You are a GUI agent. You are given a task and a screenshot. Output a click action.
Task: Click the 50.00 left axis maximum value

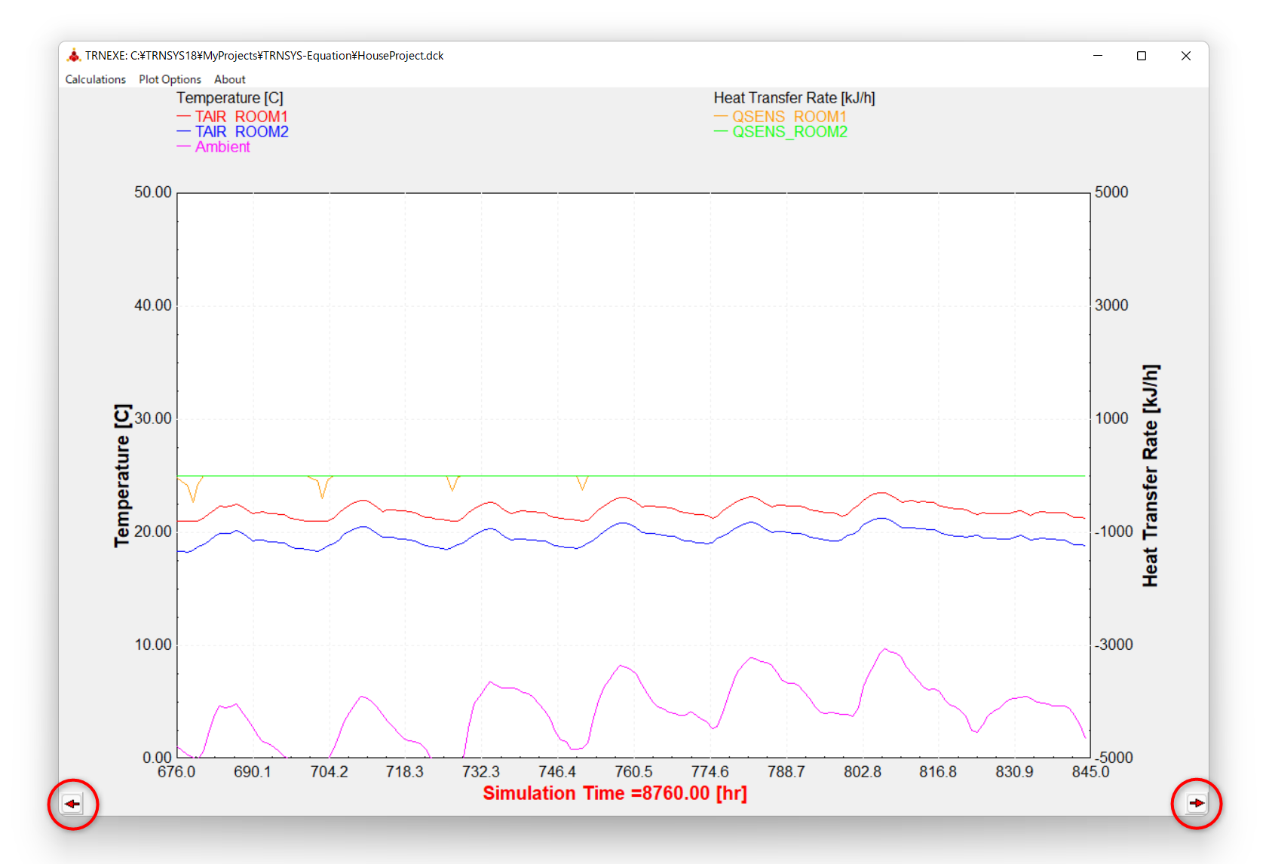point(153,192)
